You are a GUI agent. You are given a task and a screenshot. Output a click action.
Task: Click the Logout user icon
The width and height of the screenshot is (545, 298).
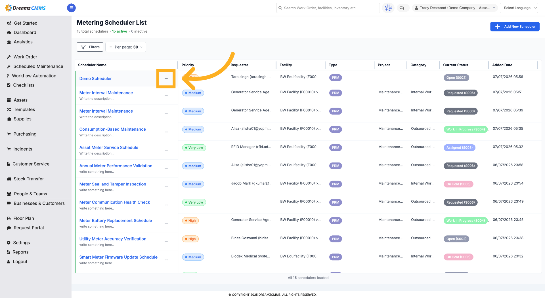pos(9,262)
